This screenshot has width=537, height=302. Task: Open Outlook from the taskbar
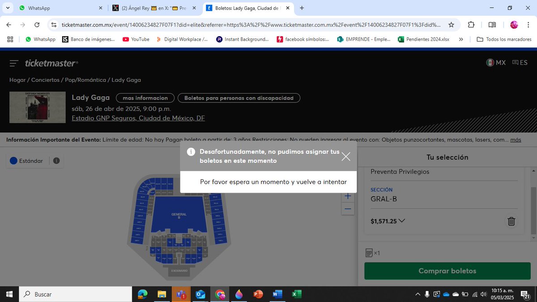(x=200, y=294)
